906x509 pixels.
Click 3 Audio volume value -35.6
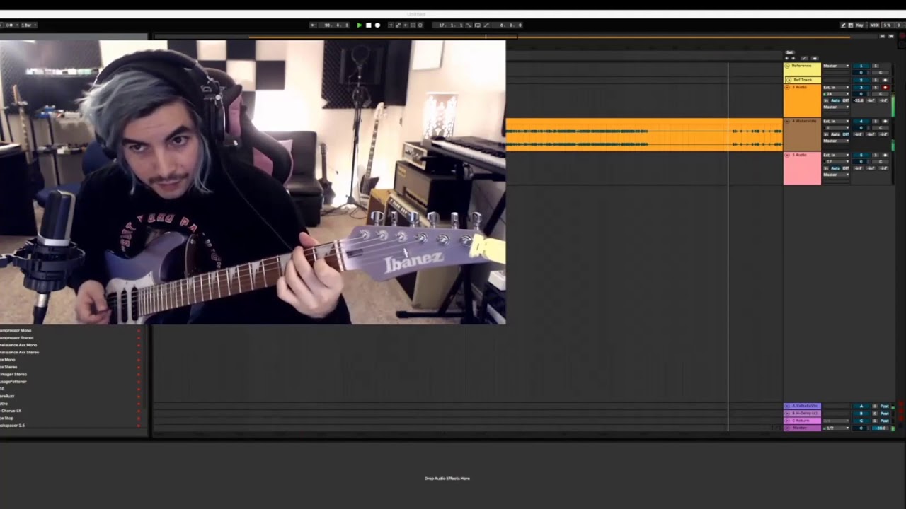tap(858, 100)
